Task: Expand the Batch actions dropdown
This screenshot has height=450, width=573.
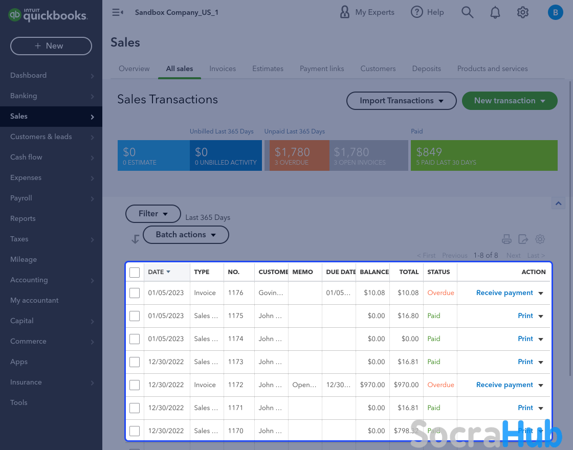Action: point(185,235)
